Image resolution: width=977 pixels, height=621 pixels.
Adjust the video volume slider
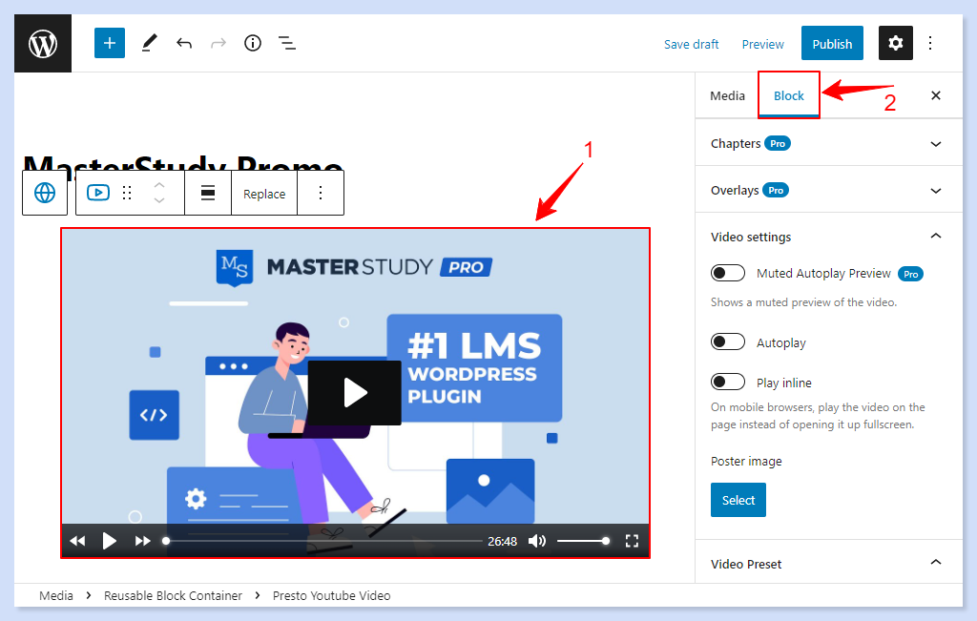(x=582, y=541)
